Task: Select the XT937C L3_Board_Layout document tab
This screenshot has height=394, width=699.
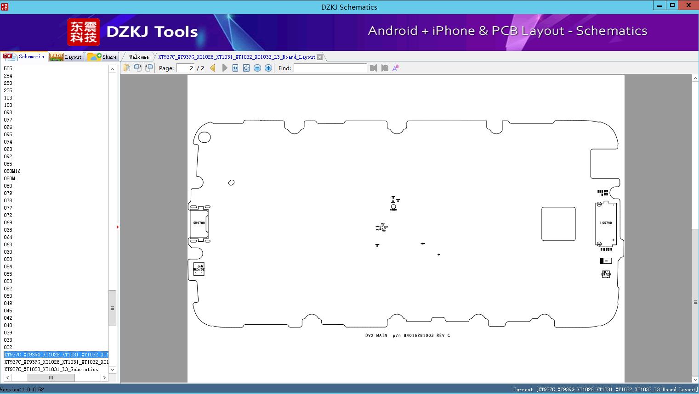Action: (x=237, y=57)
